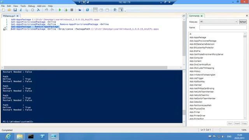This screenshot has height=140, width=249.
Task: Select Add-JobTrigger in the commands list
Action: coord(196,78)
